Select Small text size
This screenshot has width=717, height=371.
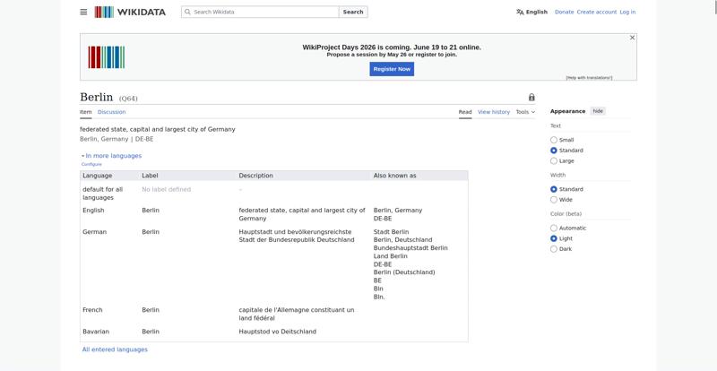(x=554, y=140)
